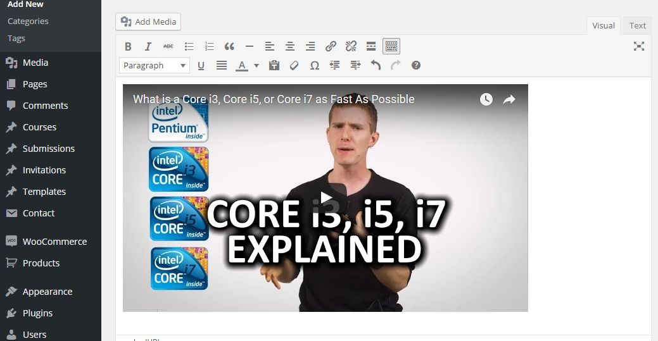
Task: Open the video title link
Action: 274,99
